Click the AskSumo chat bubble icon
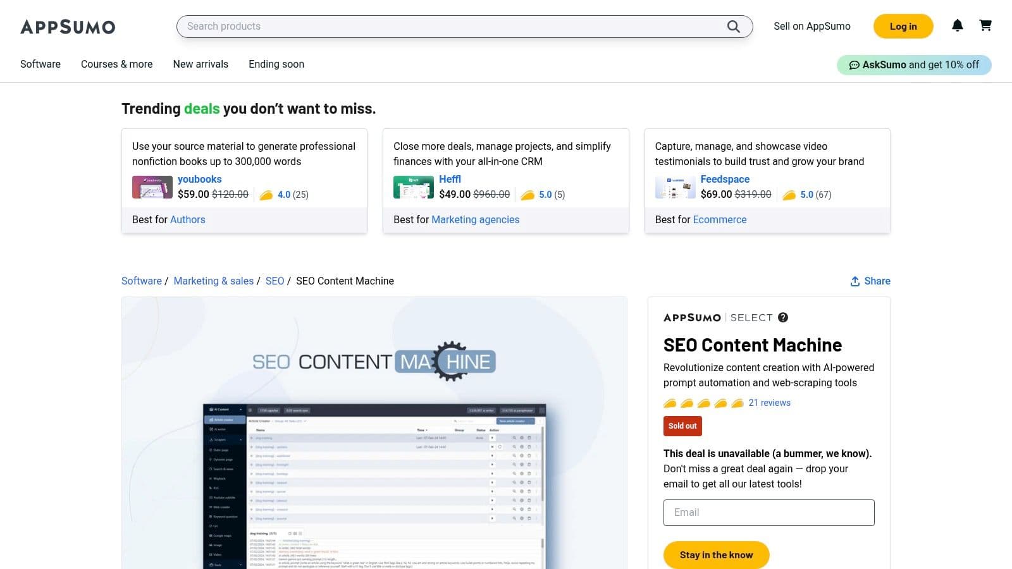This screenshot has height=569, width=1012. coord(855,64)
